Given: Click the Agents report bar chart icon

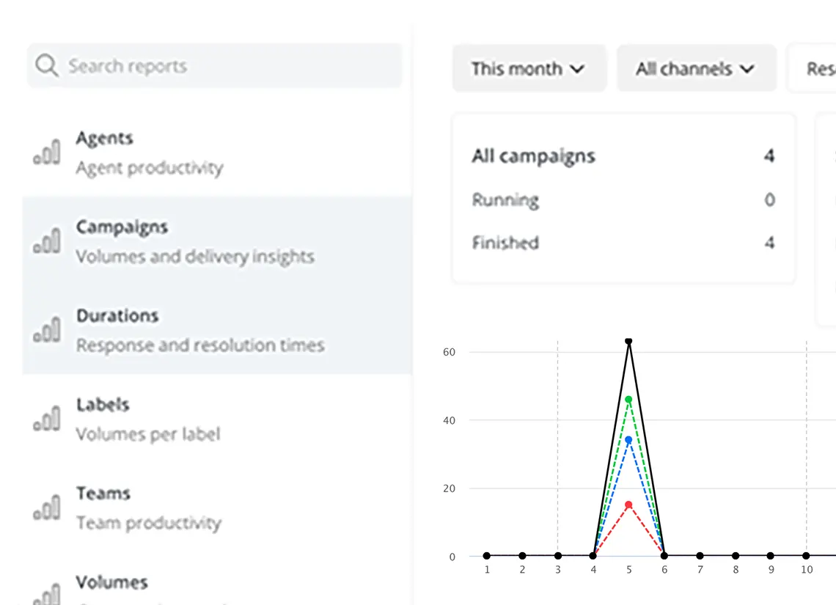Looking at the screenshot, I should 47,154.
